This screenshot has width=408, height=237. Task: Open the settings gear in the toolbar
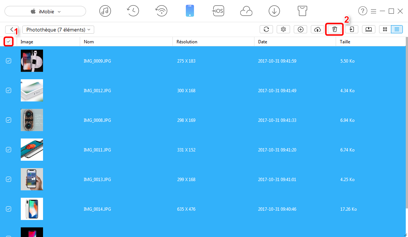[283, 29]
